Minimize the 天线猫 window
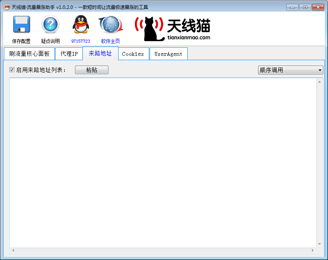The image size is (328, 260). 292,7
